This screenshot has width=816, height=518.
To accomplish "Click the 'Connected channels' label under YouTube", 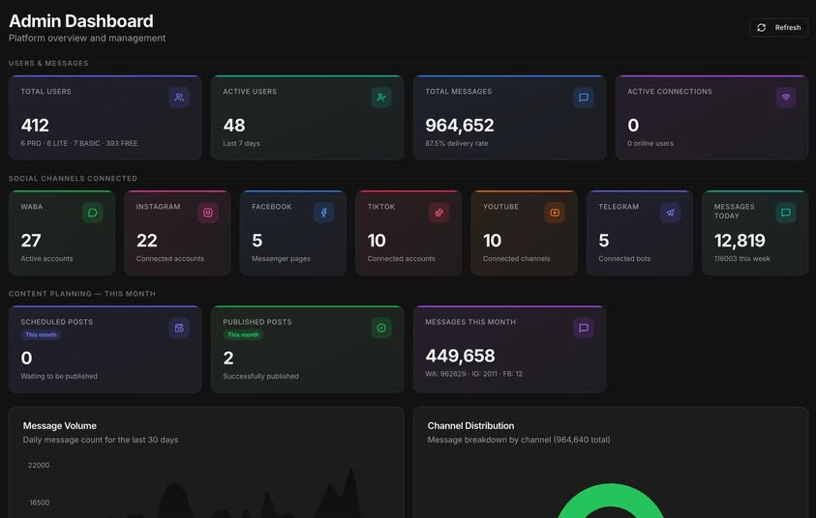I will click(x=516, y=259).
